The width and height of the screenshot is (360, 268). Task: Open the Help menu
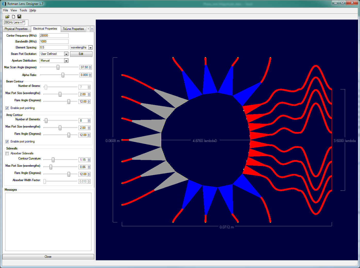[x=33, y=10]
